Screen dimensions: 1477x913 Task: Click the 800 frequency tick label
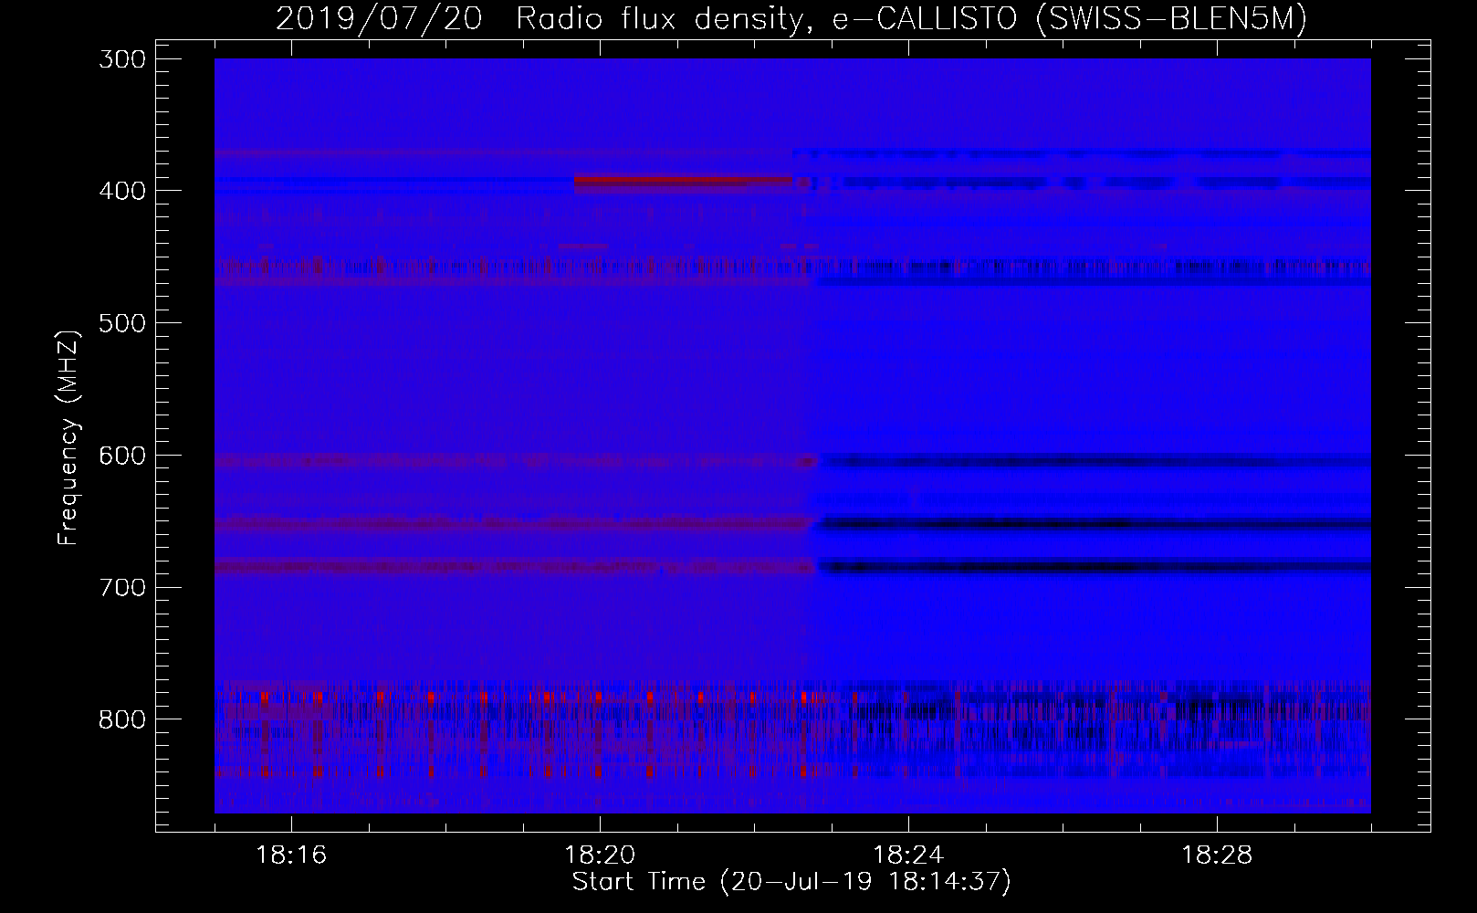pyautogui.click(x=121, y=719)
